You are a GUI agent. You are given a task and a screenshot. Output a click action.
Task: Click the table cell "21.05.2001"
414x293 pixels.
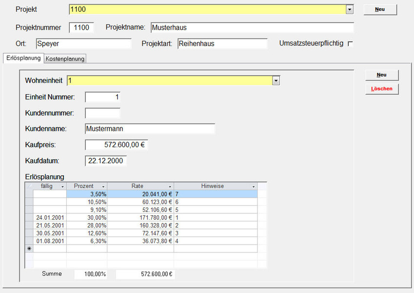coord(50,225)
